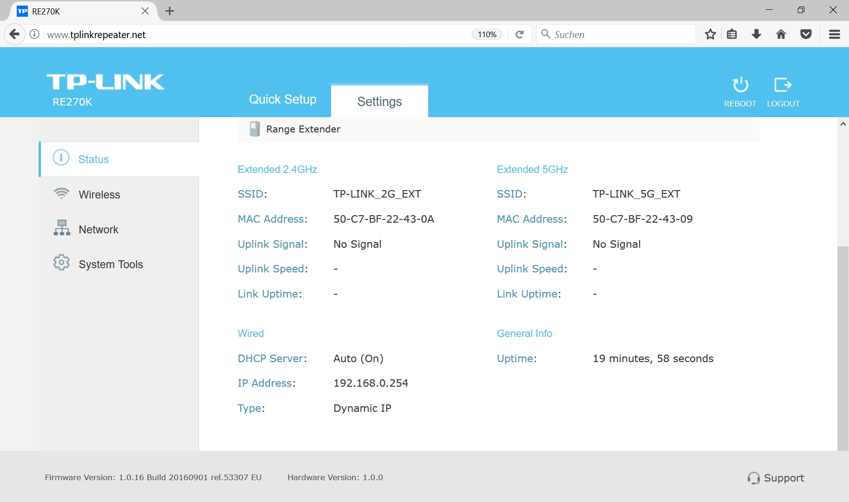View site information for tplinkrepeater.net
This screenshot has height=502, width=849.
34,34
